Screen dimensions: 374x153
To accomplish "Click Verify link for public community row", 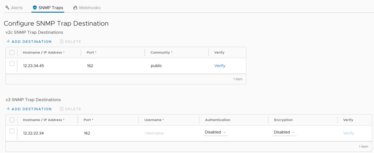I will [x=220, y=66].
